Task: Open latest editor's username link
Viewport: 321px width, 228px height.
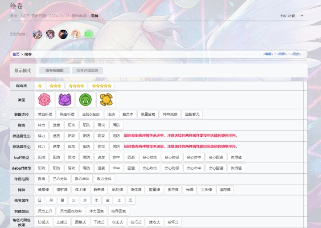Action: (95, 16)
